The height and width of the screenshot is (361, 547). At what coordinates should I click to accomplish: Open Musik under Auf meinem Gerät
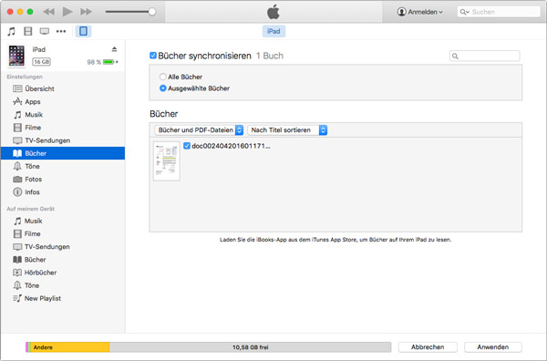click(x=63, y=221)
